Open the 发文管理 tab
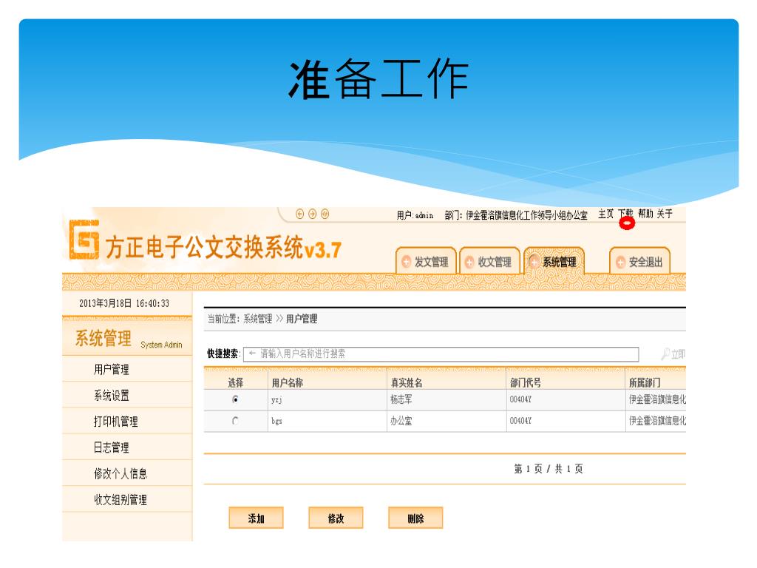This screenshot has height=568, width=757. point(426,262)
